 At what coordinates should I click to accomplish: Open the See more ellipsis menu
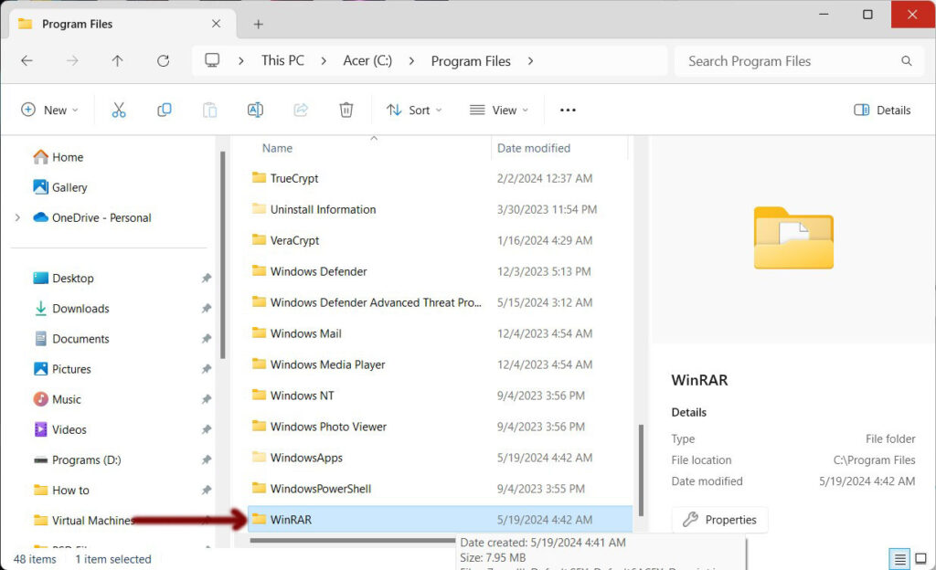568,110
